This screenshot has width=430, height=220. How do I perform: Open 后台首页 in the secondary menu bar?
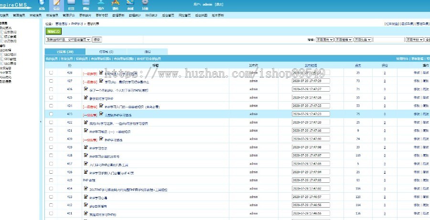click(168, 15)
